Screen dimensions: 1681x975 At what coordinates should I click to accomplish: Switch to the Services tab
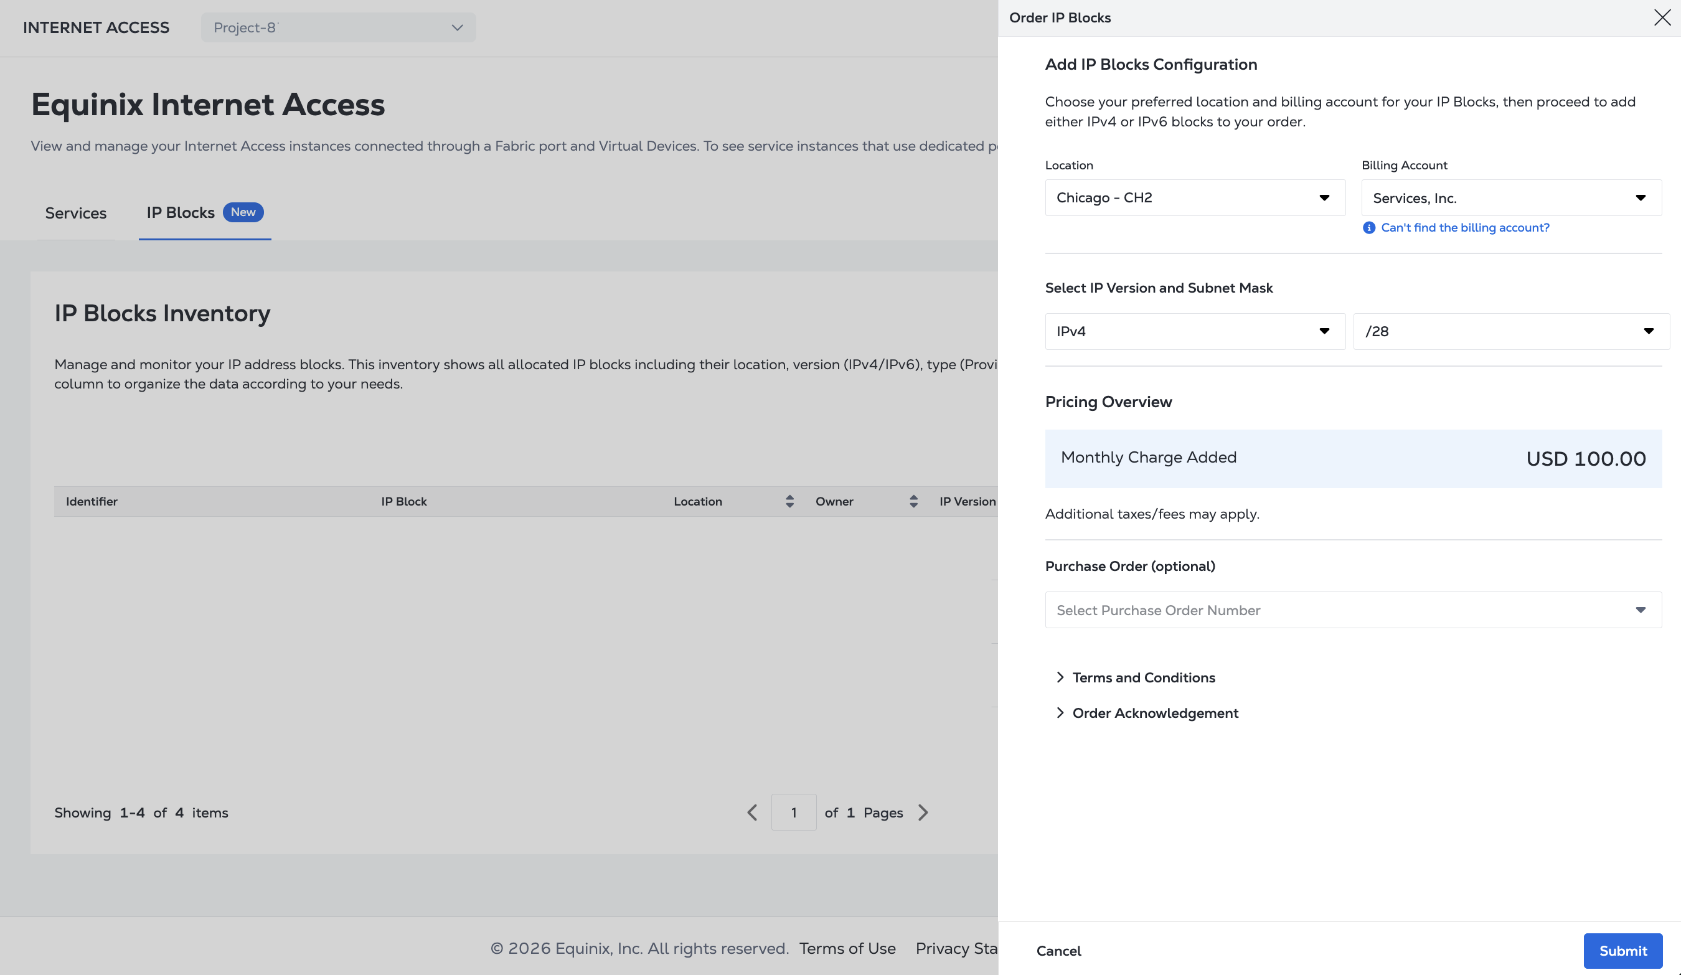pyautogui.click(x=76, y=214)
